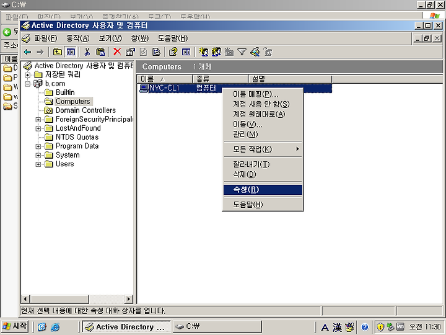Click the green Back button in the C:\ window
This screenshot has width=446, height=335.
point(7,32)
